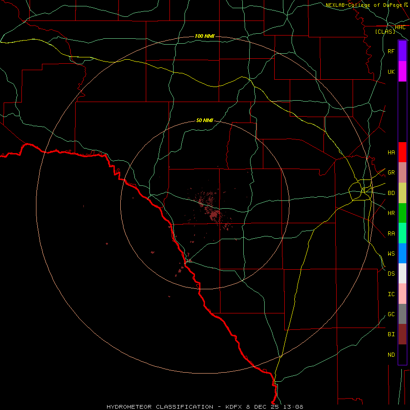Click the gray GC legend swatch
Screen dimensions: 410x410
(402, 314)
